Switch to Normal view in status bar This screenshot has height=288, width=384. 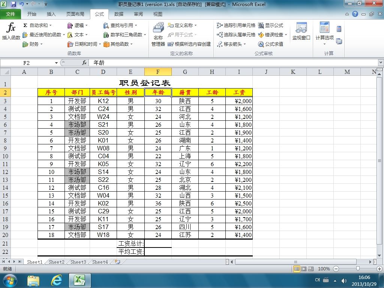(297, 269)
